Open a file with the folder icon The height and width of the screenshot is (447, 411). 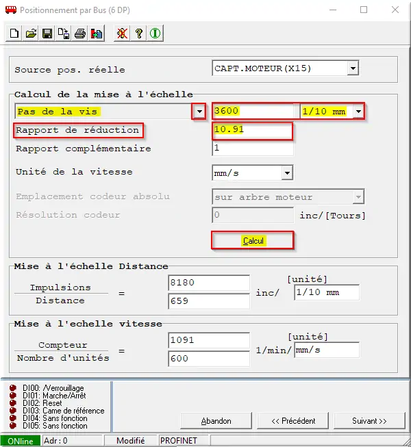pos(31,34)
